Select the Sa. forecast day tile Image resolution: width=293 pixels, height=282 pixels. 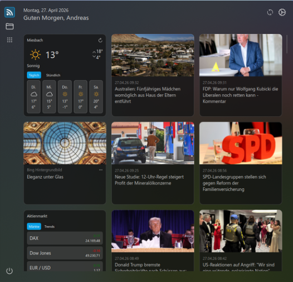[x=96, y=96]
